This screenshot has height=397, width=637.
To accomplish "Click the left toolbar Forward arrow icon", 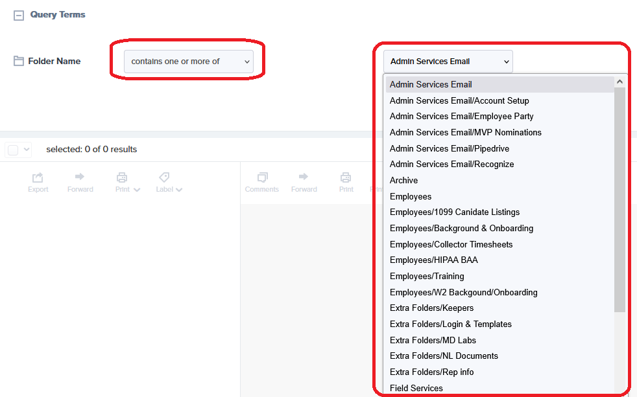I will click(80, 177).
